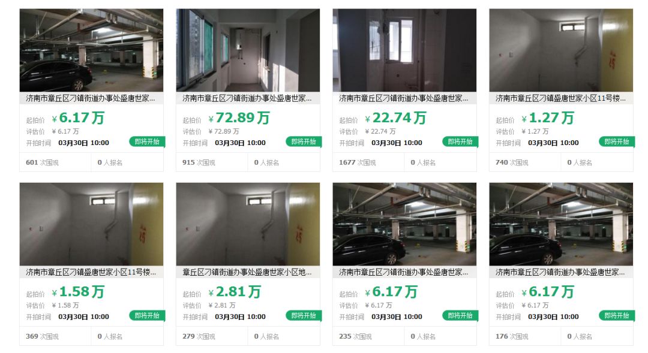Open title starting with 章丘区刁镇街道办事处

[247, 272]
